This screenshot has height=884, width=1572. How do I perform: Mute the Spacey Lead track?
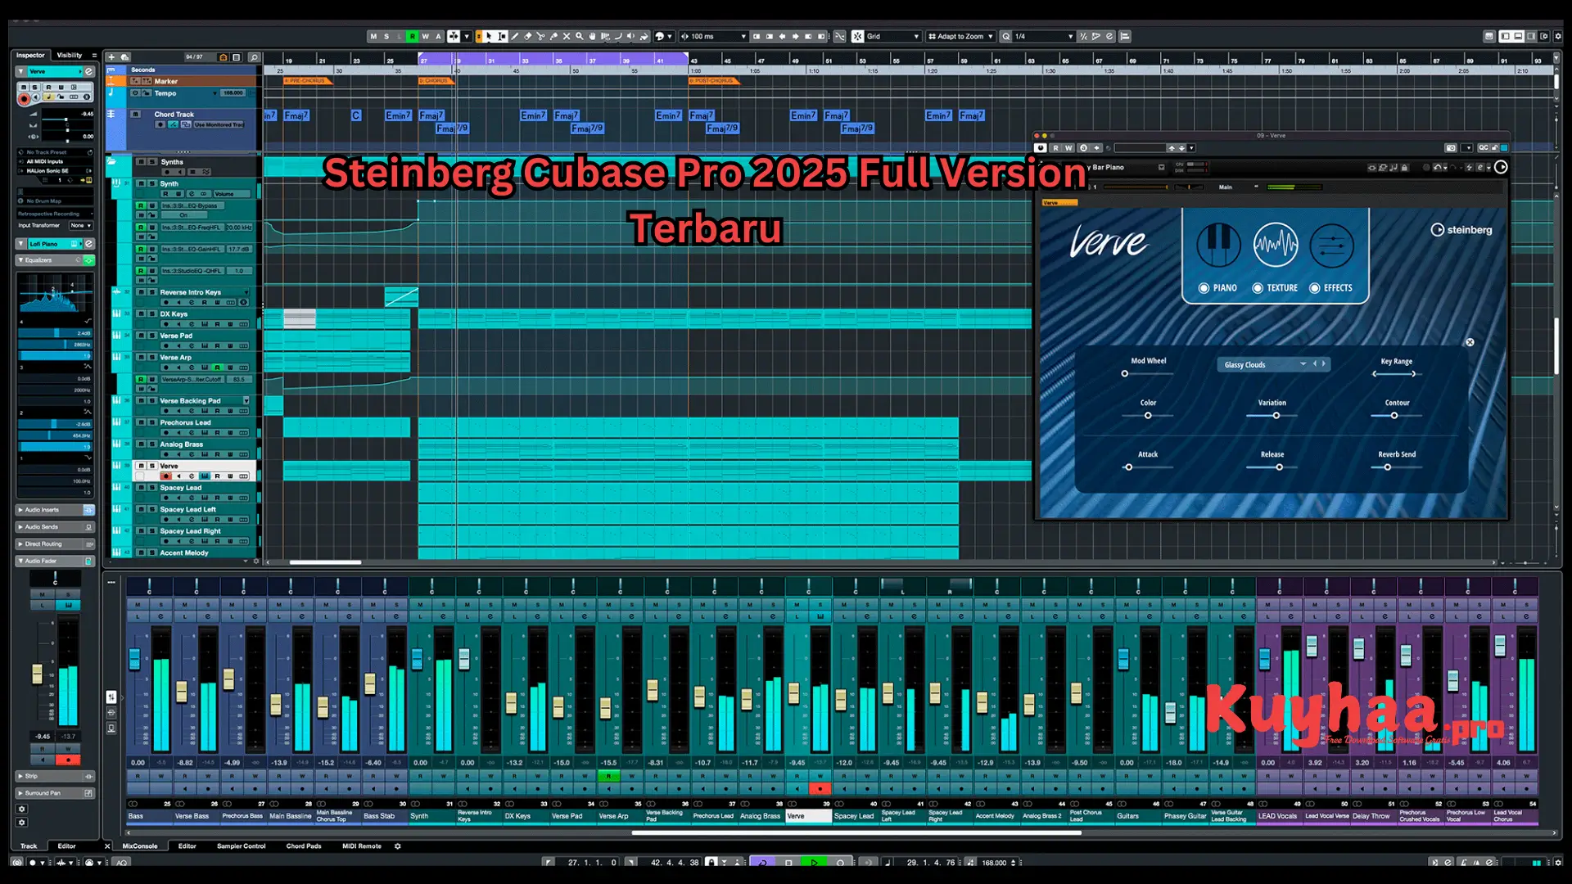click(x=141, y=487)
